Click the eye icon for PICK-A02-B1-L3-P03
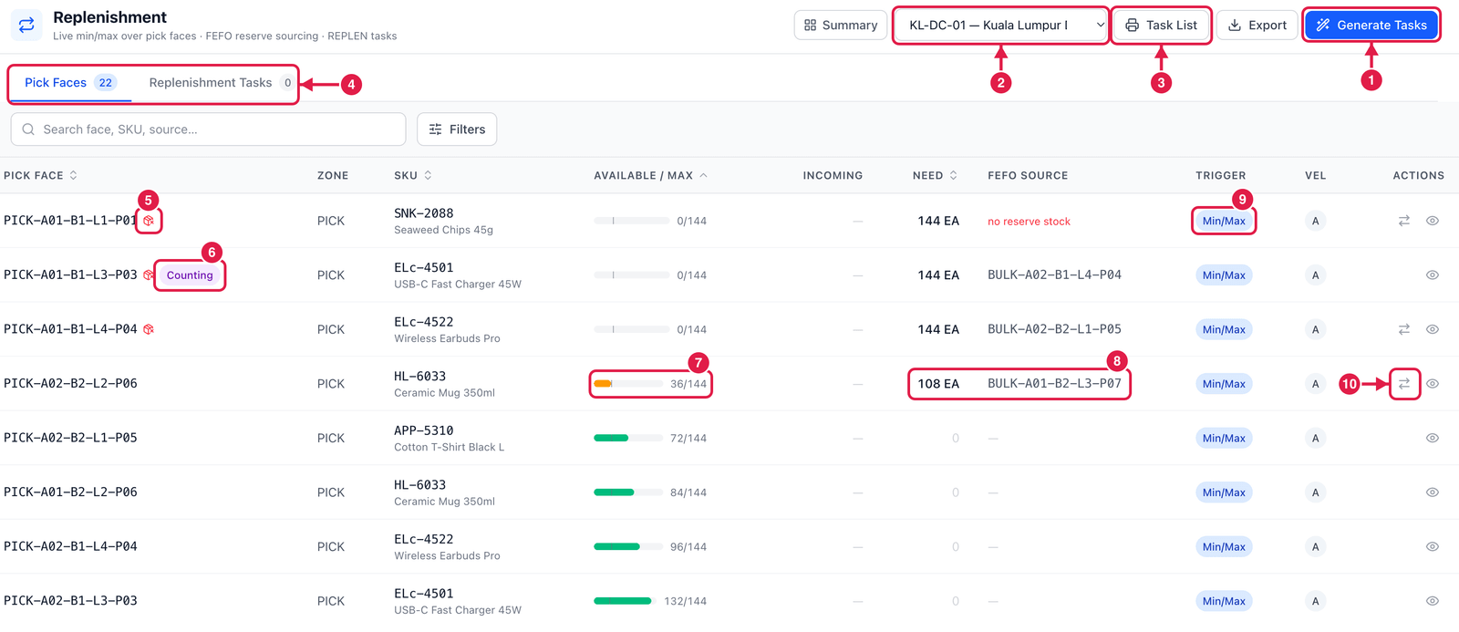The height and width of the screenshot is (632, 1459). pos(1433,601)
